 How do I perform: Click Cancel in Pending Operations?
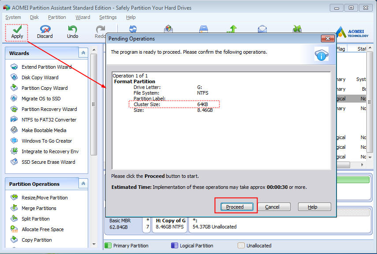click(x=272, y=207)
